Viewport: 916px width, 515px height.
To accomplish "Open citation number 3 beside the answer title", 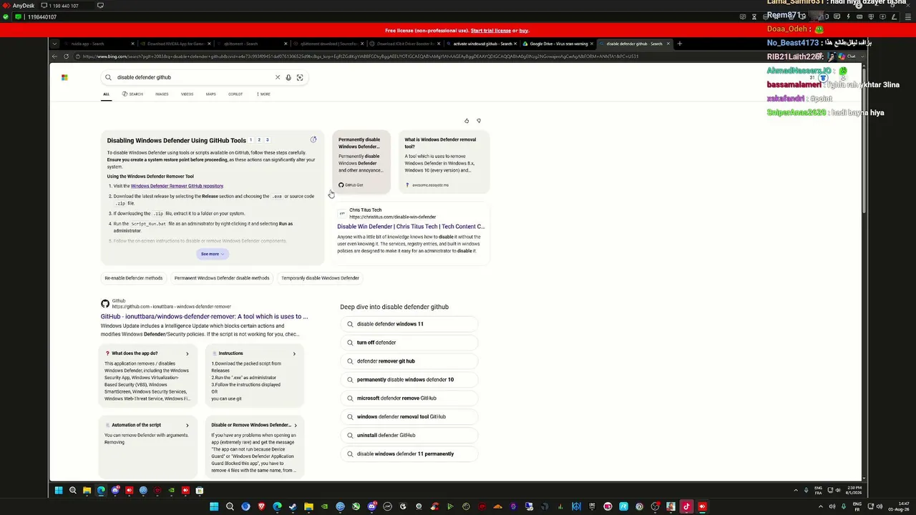I will click(x=267, y=140).
